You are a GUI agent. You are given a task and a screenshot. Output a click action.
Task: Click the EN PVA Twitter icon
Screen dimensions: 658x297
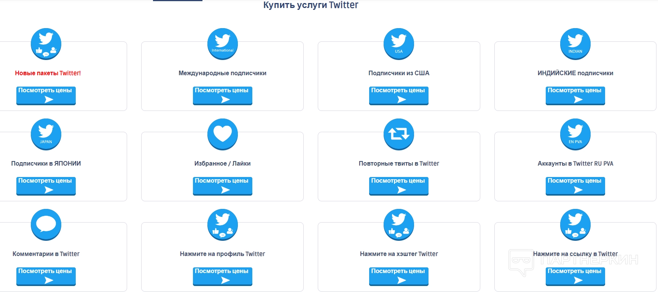tap(575, 134)
